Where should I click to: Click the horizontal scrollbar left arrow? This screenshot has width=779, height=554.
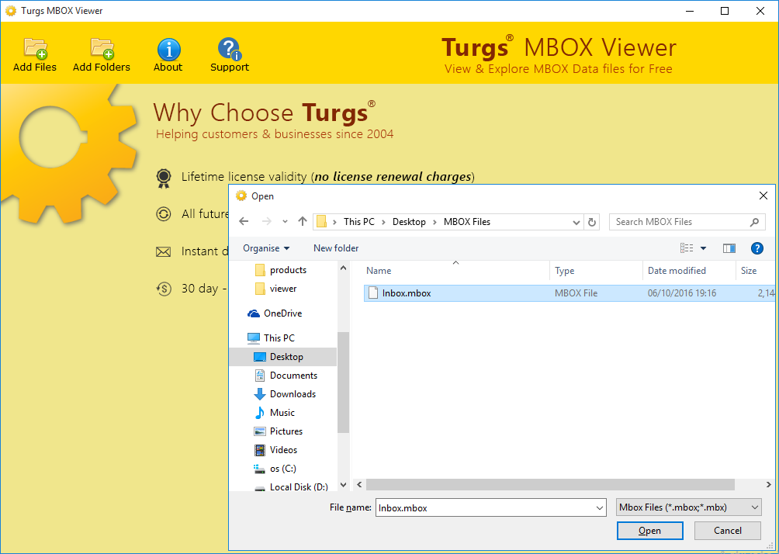pyautogui.click(x=359, y=484)
